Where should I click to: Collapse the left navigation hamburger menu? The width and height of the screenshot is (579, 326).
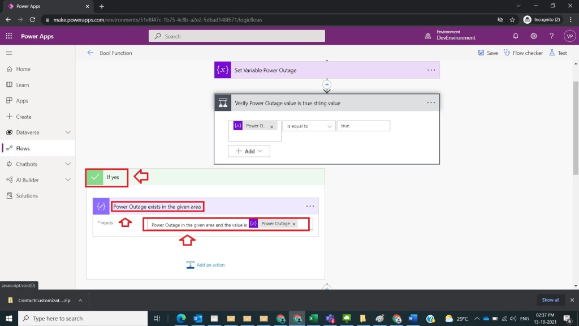coord(9,53)
